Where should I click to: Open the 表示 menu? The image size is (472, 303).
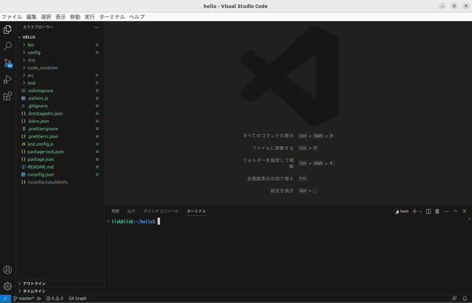coord(60,17)
